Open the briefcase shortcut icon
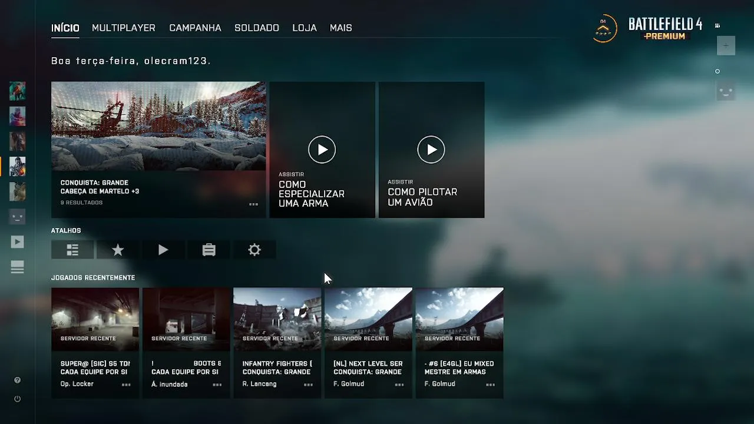The height and width of the screenshot is (424, 754). point(209,250)
